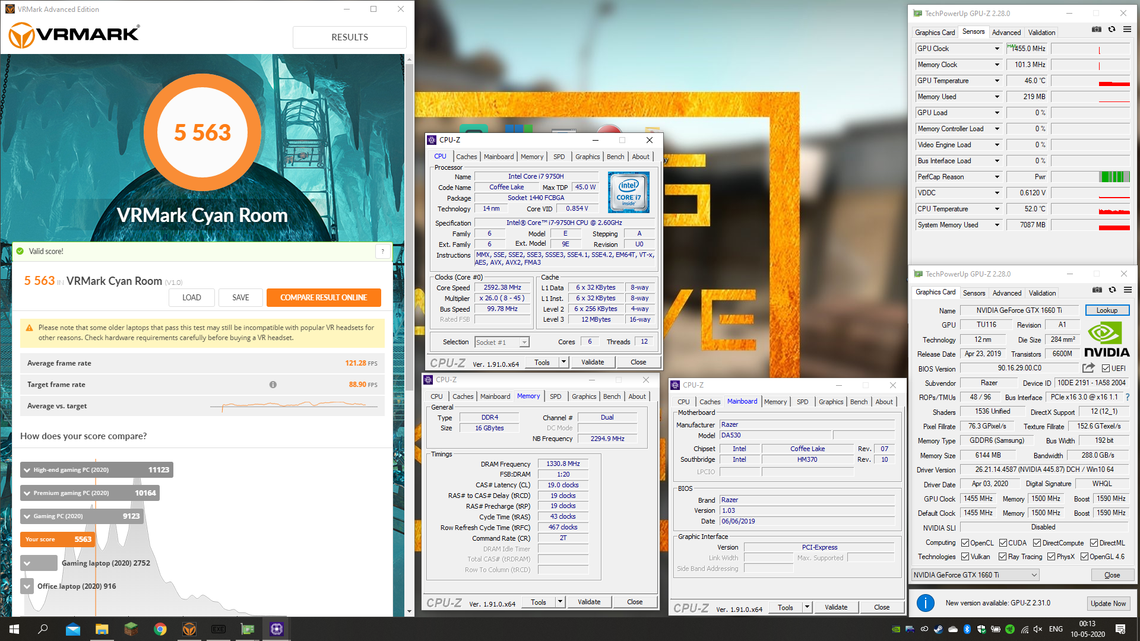Click the Intel Core i7 logo in CPU-Z
The width and height of the screenshot is (1140, 641).
coord(629,192)
